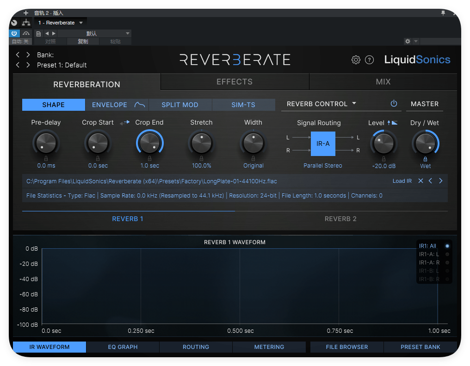Expand the arrow beside host gear
The image size is (470, 366).
[416, 41]
